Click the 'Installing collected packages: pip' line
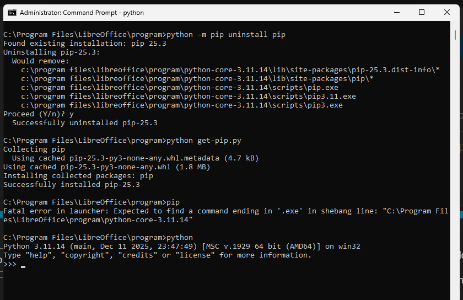The width and height of the screenshot is (463, 300). [x=78, y=176]
